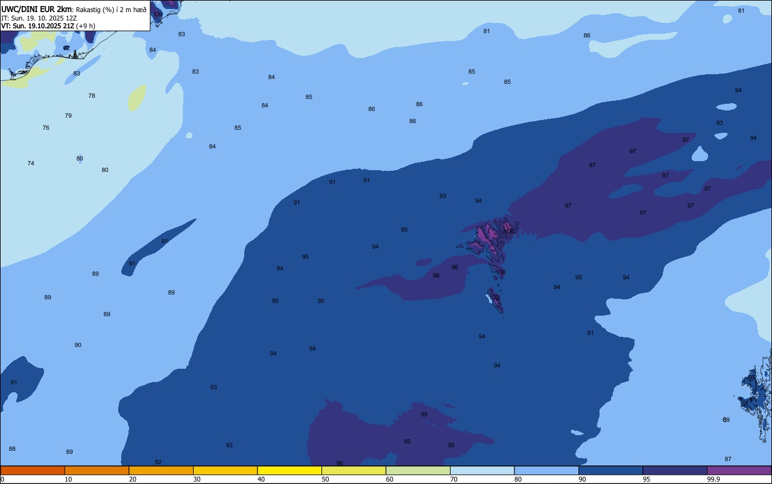Select the amber 20–30 legend swatch
This screenshot has width=772, height=484.
(x=161, y=470)
